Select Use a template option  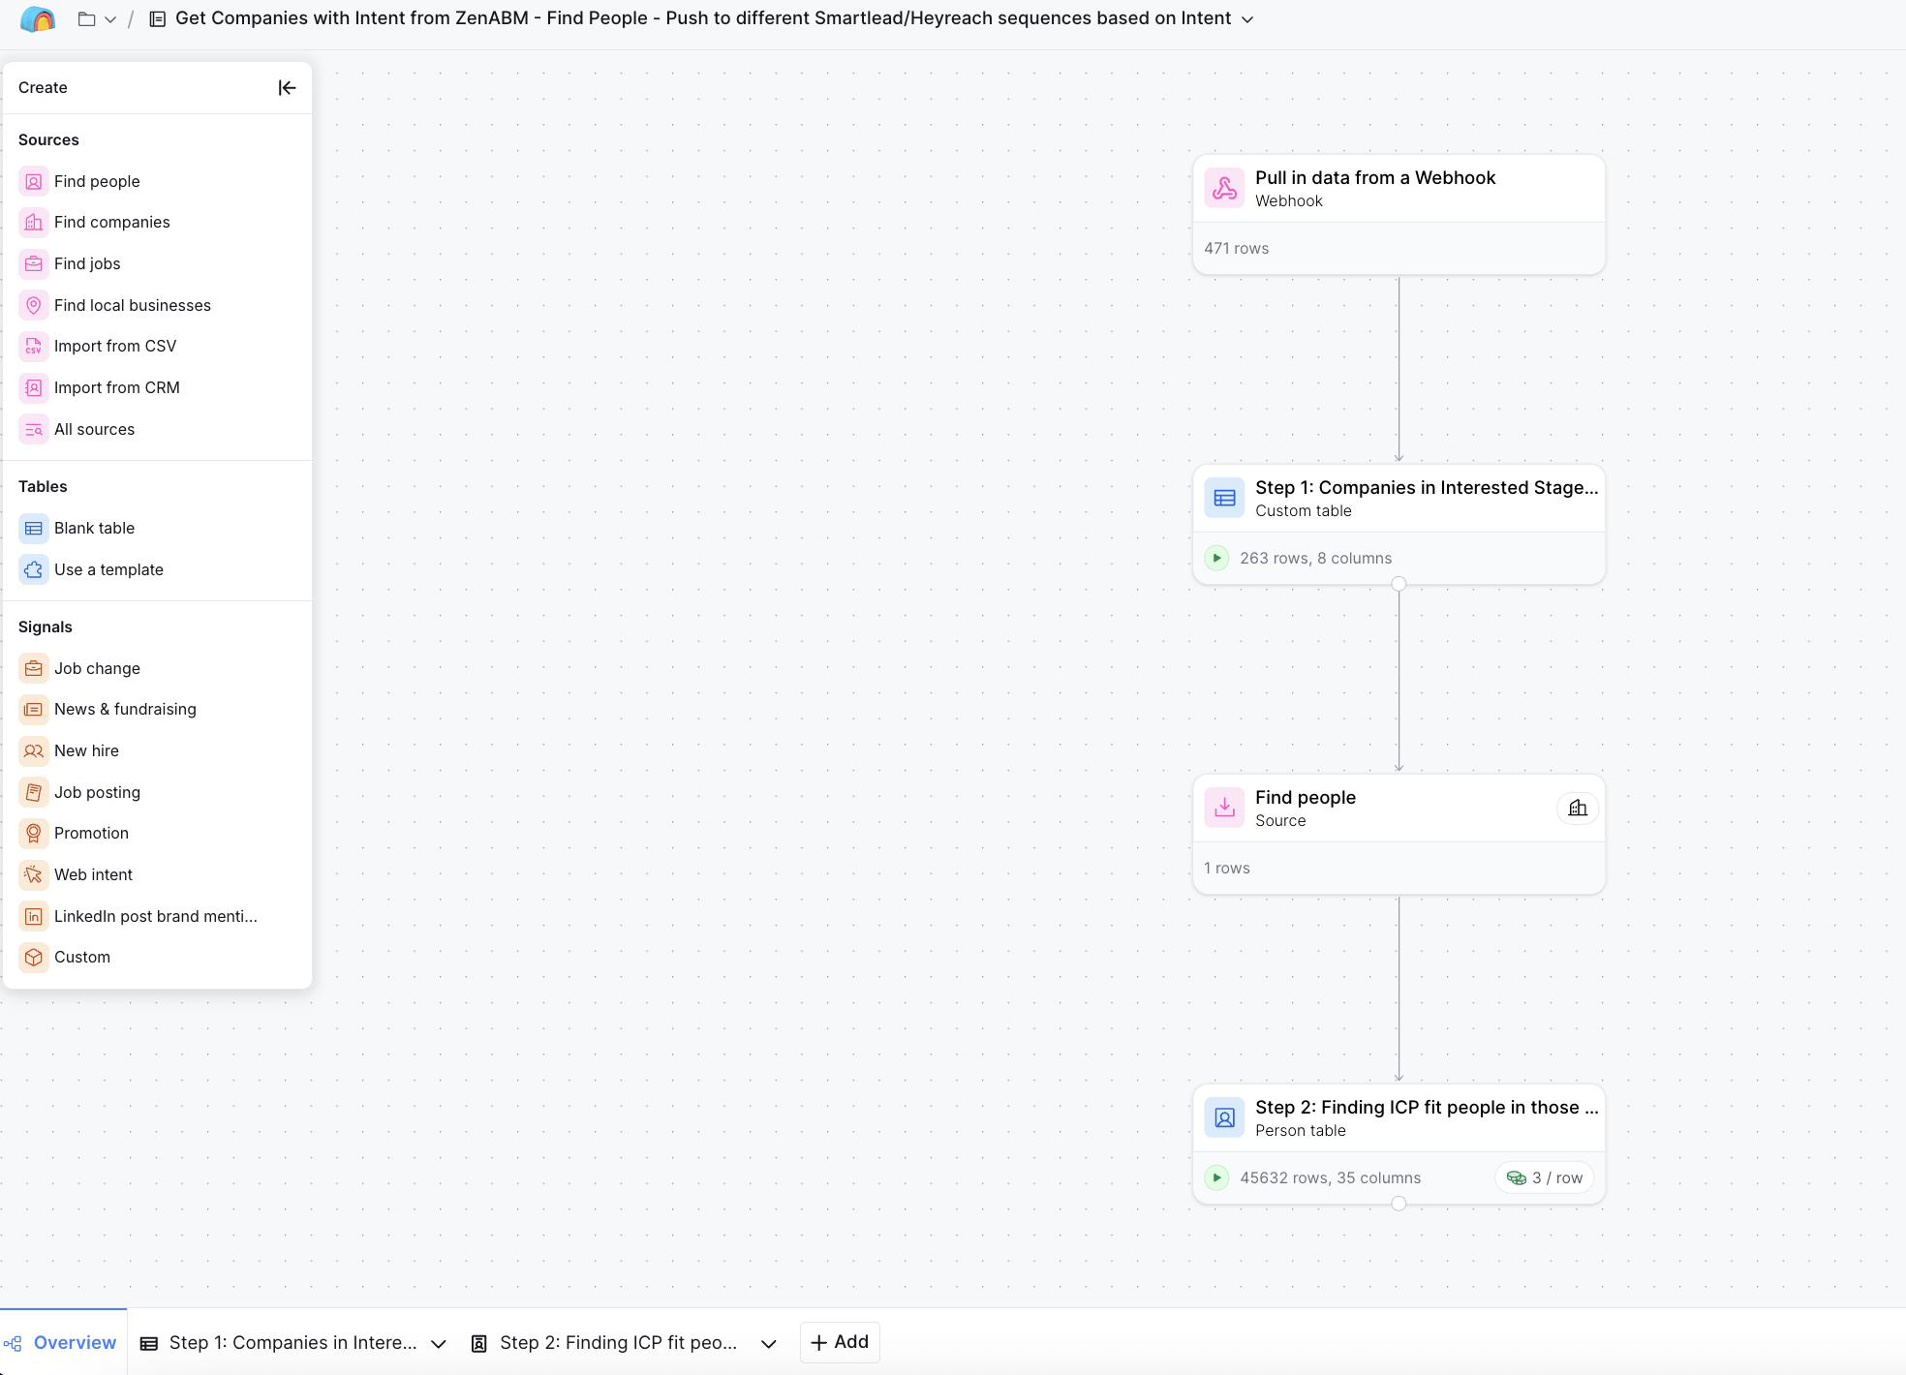click(x=108, y=570)
